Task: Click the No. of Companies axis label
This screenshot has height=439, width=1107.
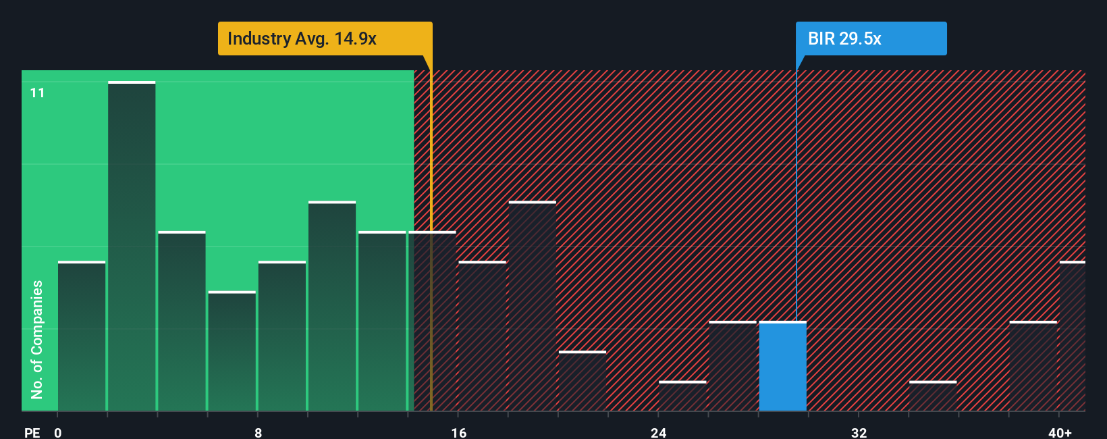Action: pyautogui.click(x=36, y=339)
